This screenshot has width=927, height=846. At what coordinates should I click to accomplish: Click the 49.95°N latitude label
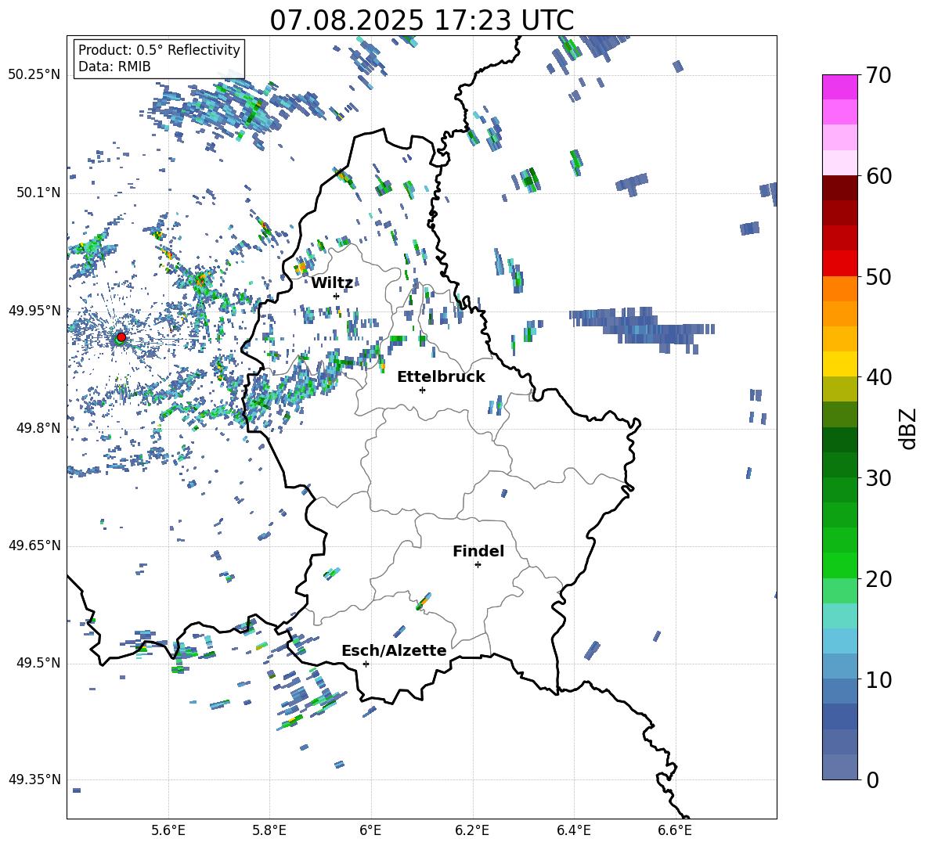pos(34,311)
